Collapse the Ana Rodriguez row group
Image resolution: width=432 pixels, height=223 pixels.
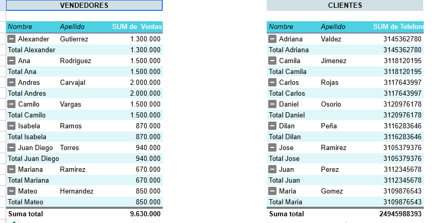point(11,61)
